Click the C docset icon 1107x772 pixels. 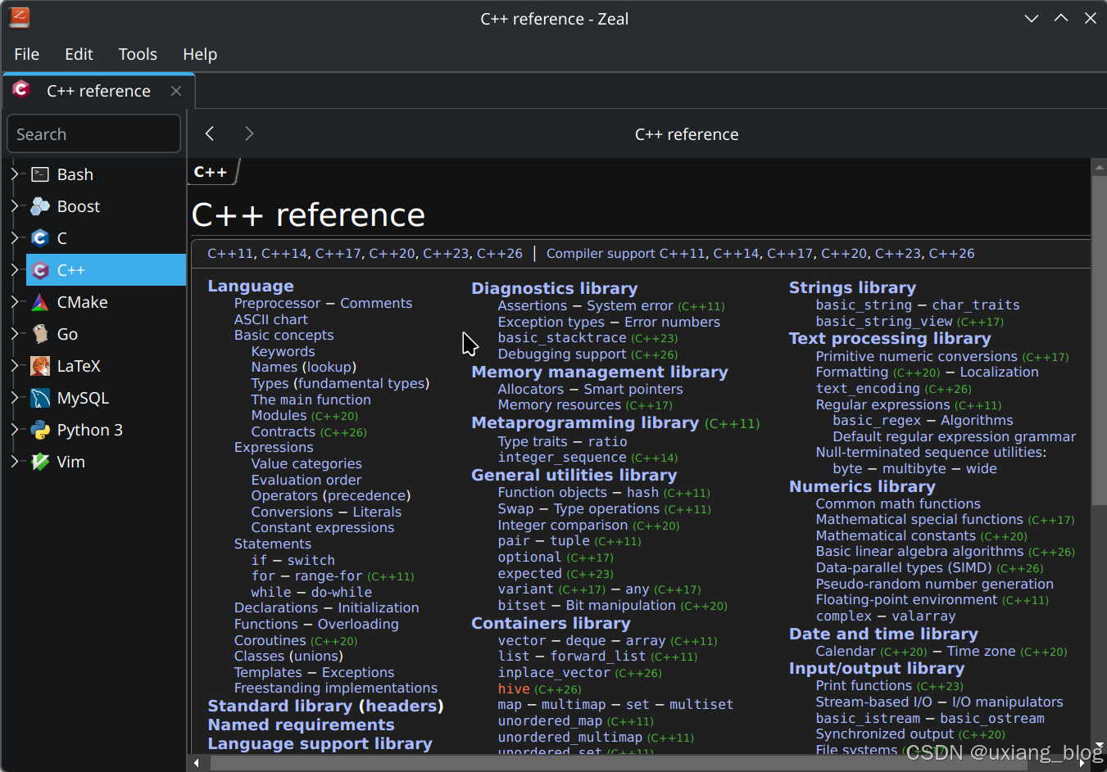(x=40, y=238)
